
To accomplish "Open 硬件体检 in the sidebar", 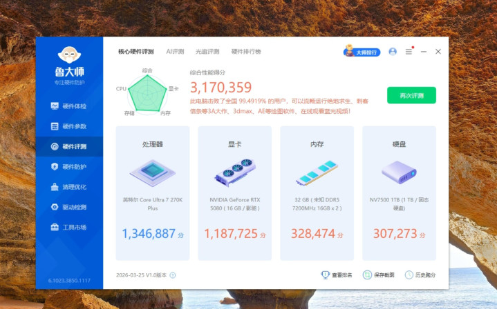I will pos(69,106).
